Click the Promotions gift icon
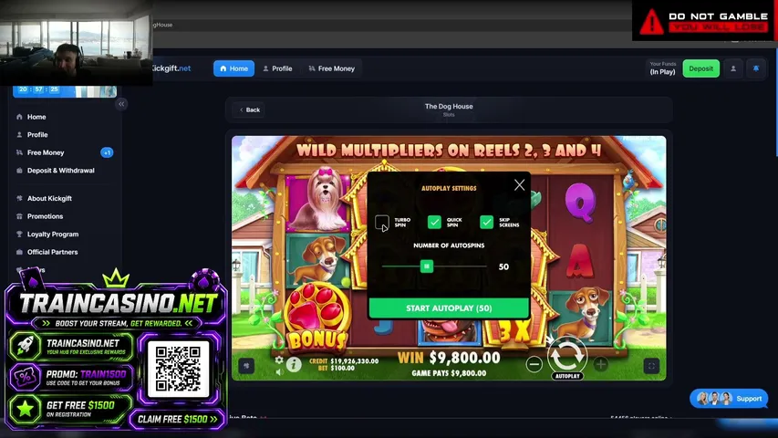Image resolution: width=778 pixels, height=438 pixels. 19,216
